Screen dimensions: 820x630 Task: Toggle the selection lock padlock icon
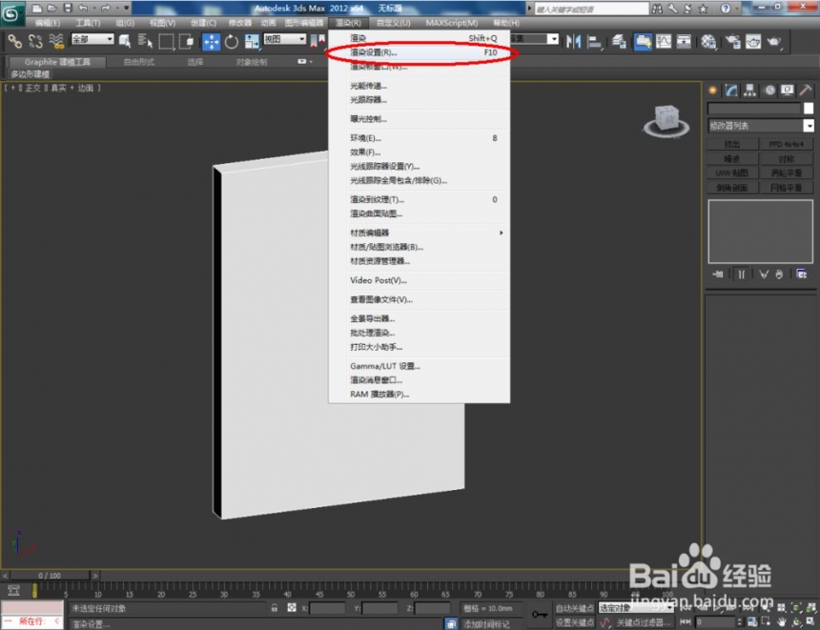click(x=274, y=607)
